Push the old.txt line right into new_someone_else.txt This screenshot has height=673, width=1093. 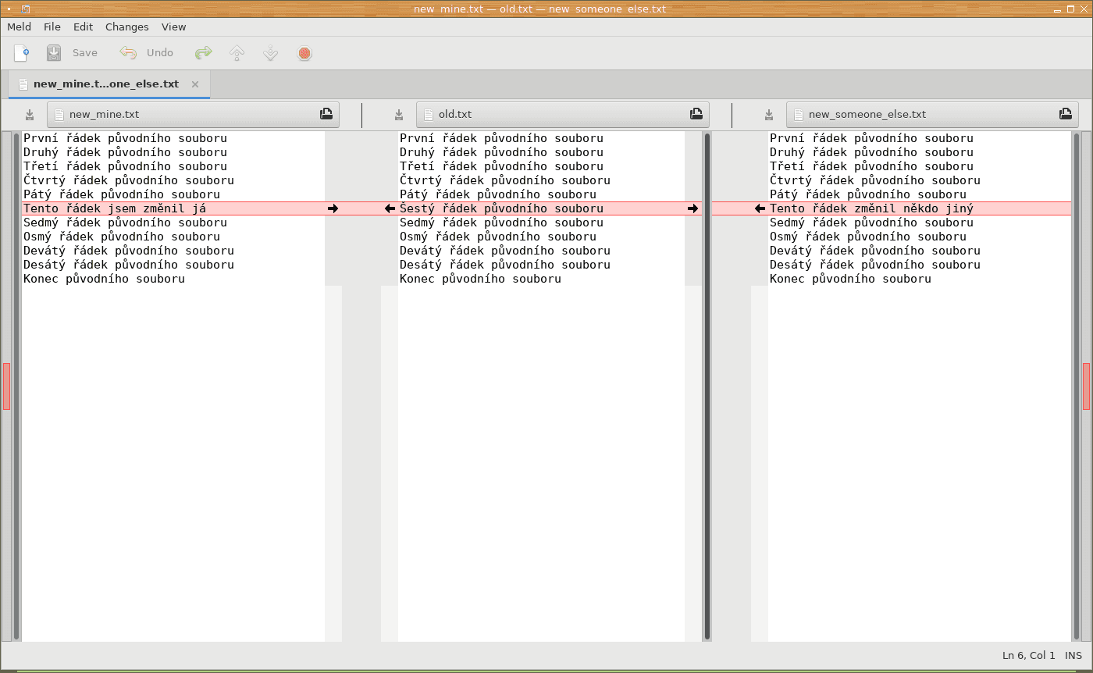tap(692, 208)
